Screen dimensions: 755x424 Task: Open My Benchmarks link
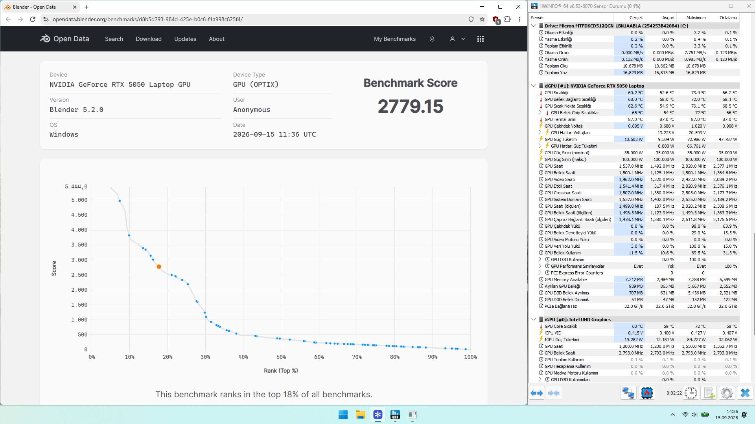[x=395, y=39]
